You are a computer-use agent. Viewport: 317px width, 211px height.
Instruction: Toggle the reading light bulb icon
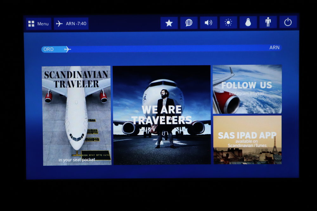[248, 23]
